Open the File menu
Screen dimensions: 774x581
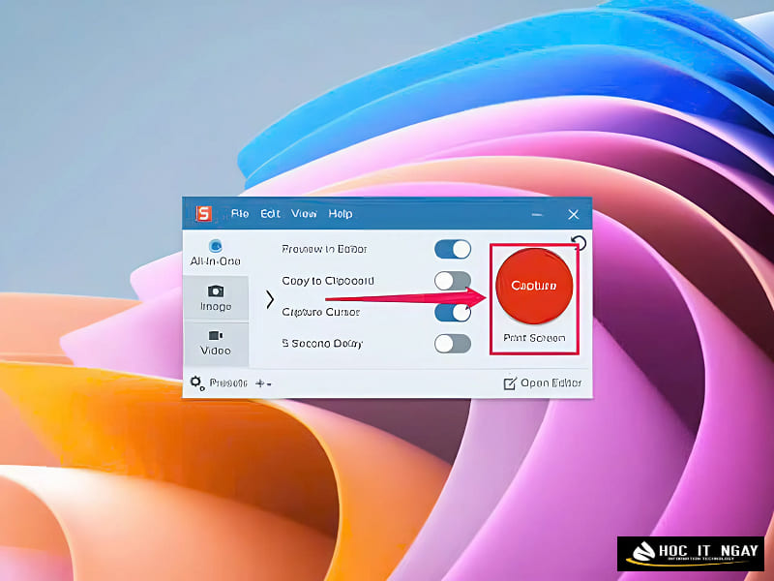point(240,213)
